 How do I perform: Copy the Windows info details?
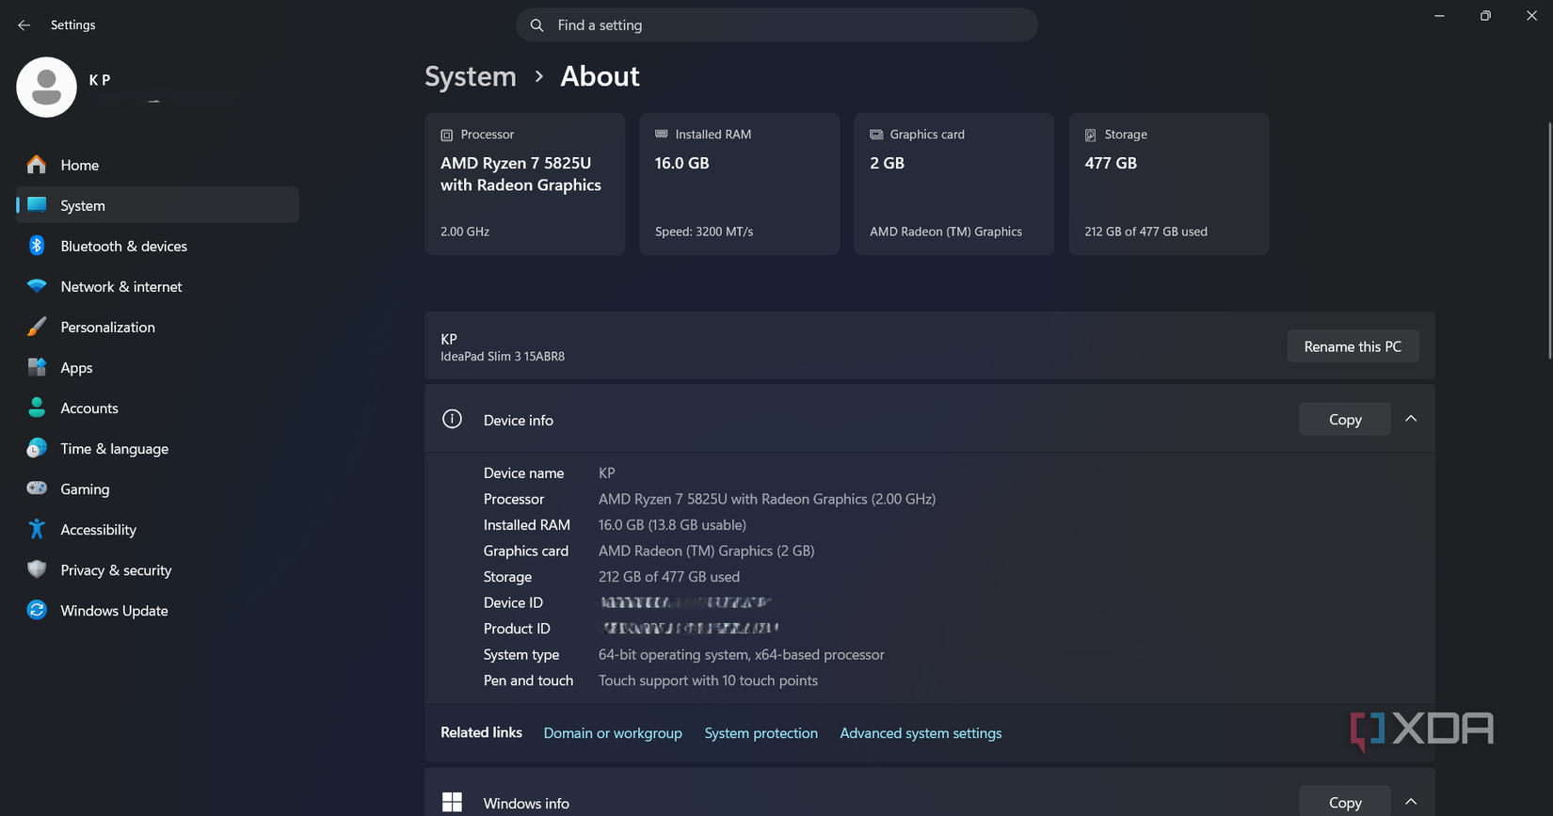1345,801
